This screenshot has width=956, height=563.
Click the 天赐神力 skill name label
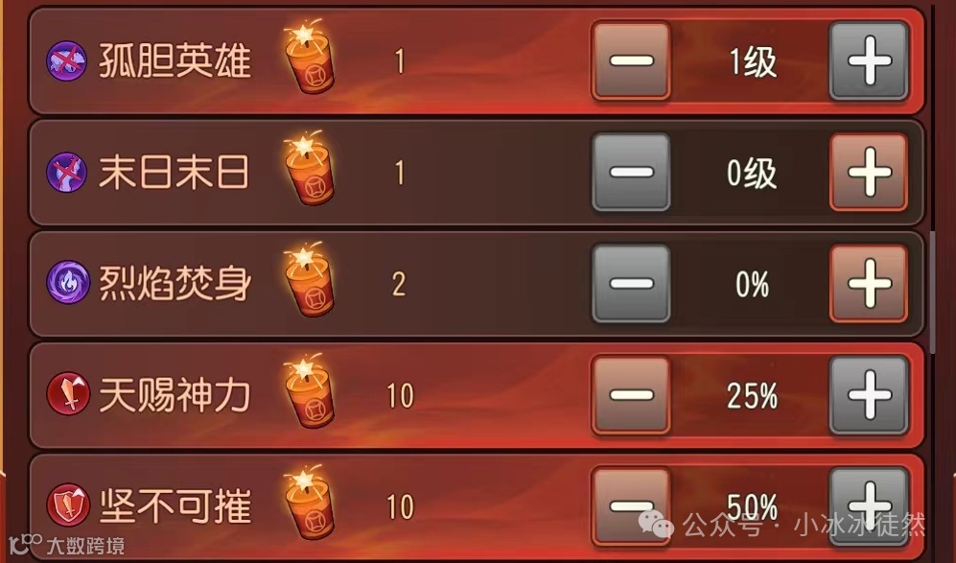[175, 395]
